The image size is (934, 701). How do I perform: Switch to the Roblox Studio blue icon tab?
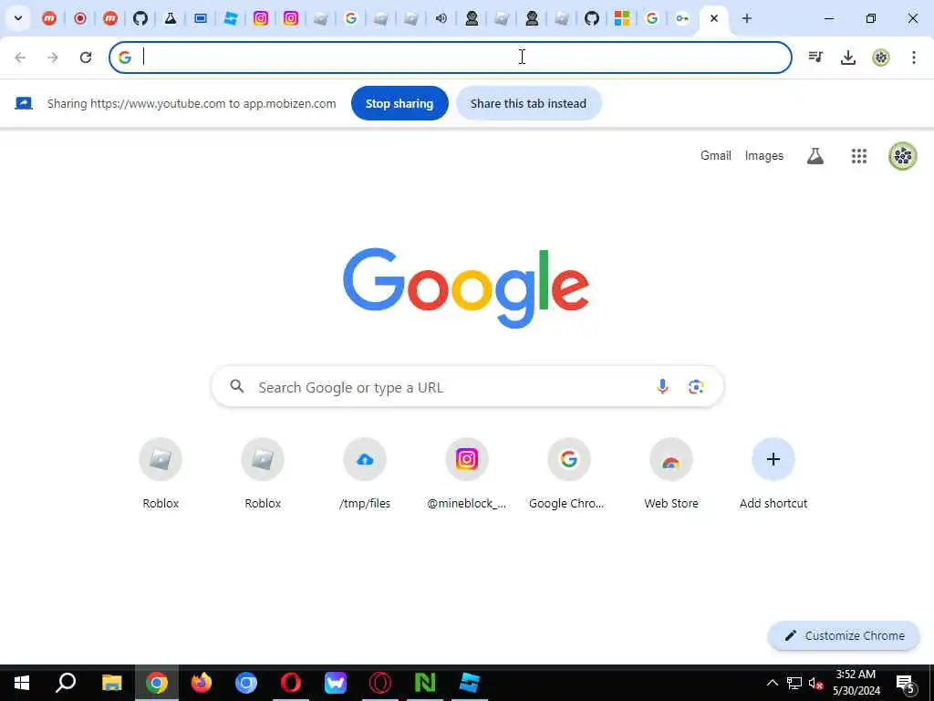231,18
